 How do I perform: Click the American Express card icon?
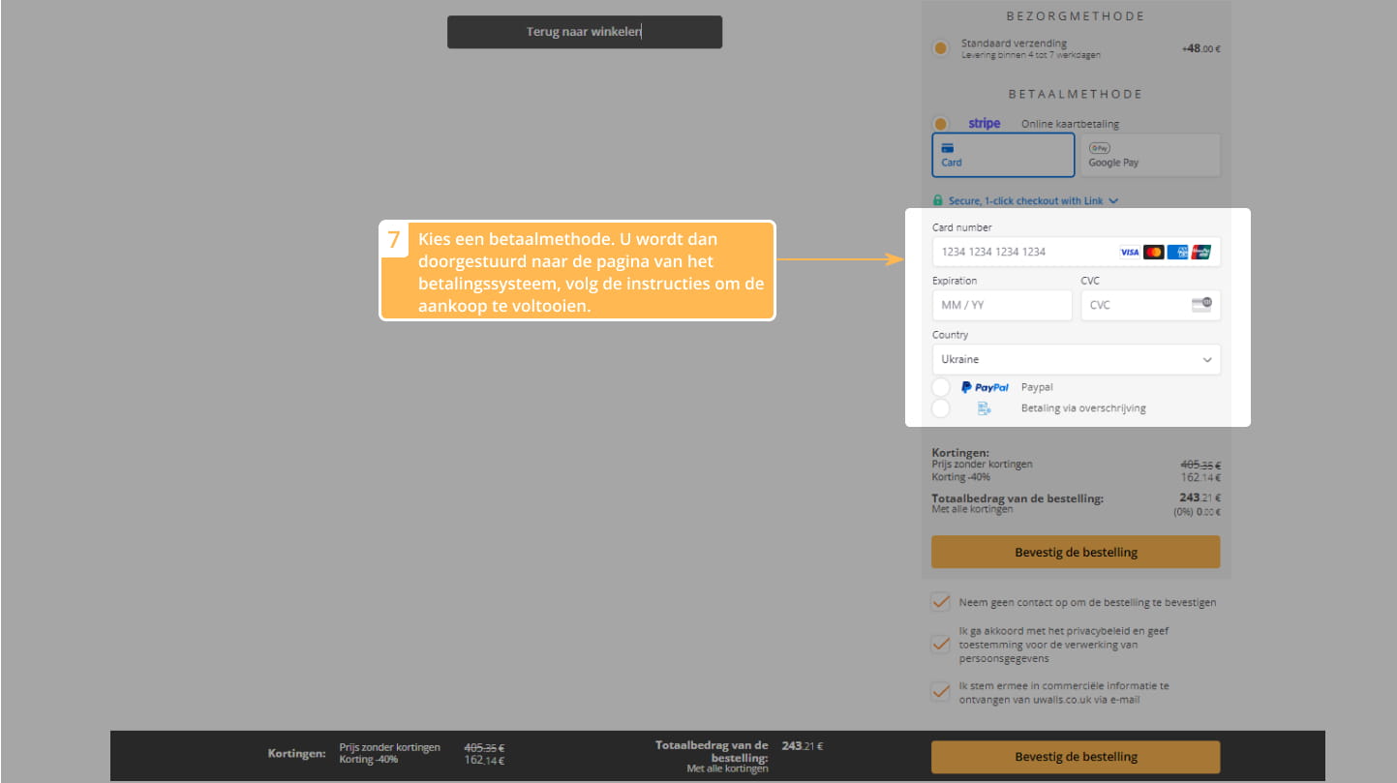coord(1177,252)
